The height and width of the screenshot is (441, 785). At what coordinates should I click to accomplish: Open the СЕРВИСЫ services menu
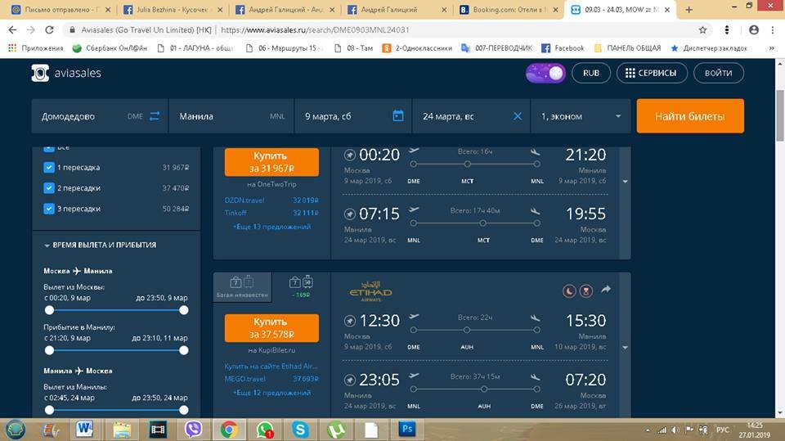point(652,73)
